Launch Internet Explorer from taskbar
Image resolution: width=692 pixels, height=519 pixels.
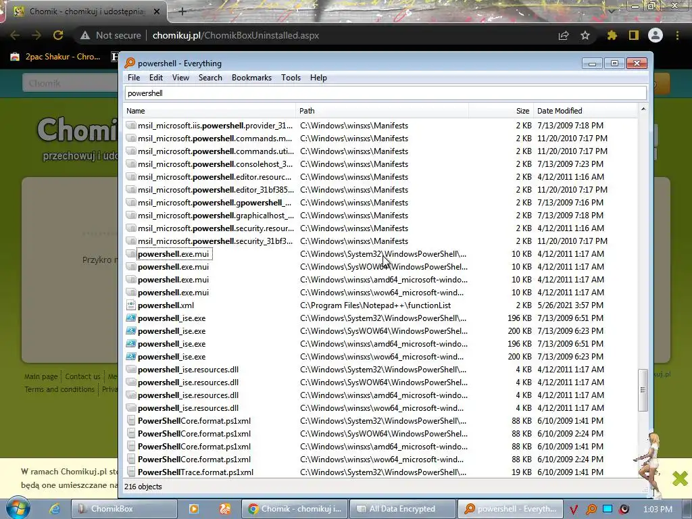click(54, 509)
